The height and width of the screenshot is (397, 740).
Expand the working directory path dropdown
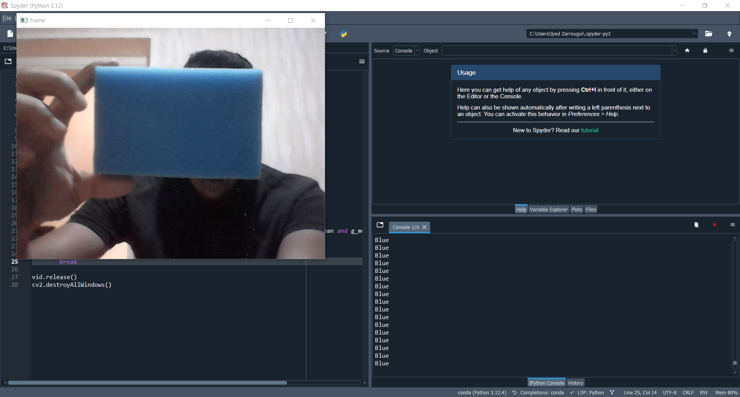[695, 34]
